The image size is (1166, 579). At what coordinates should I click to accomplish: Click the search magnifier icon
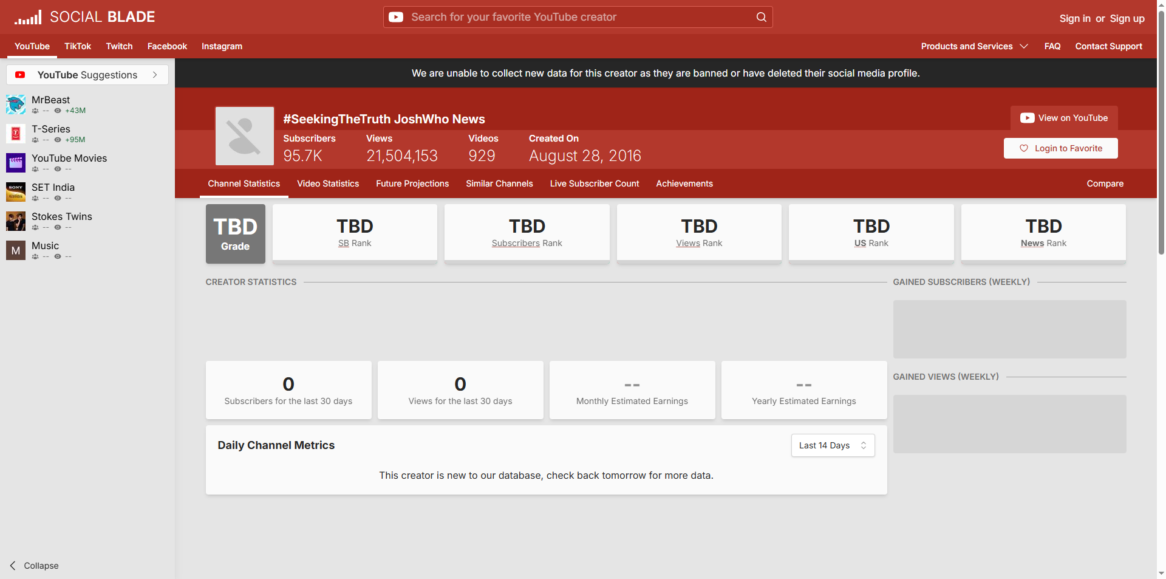click(x=761, y=17)
